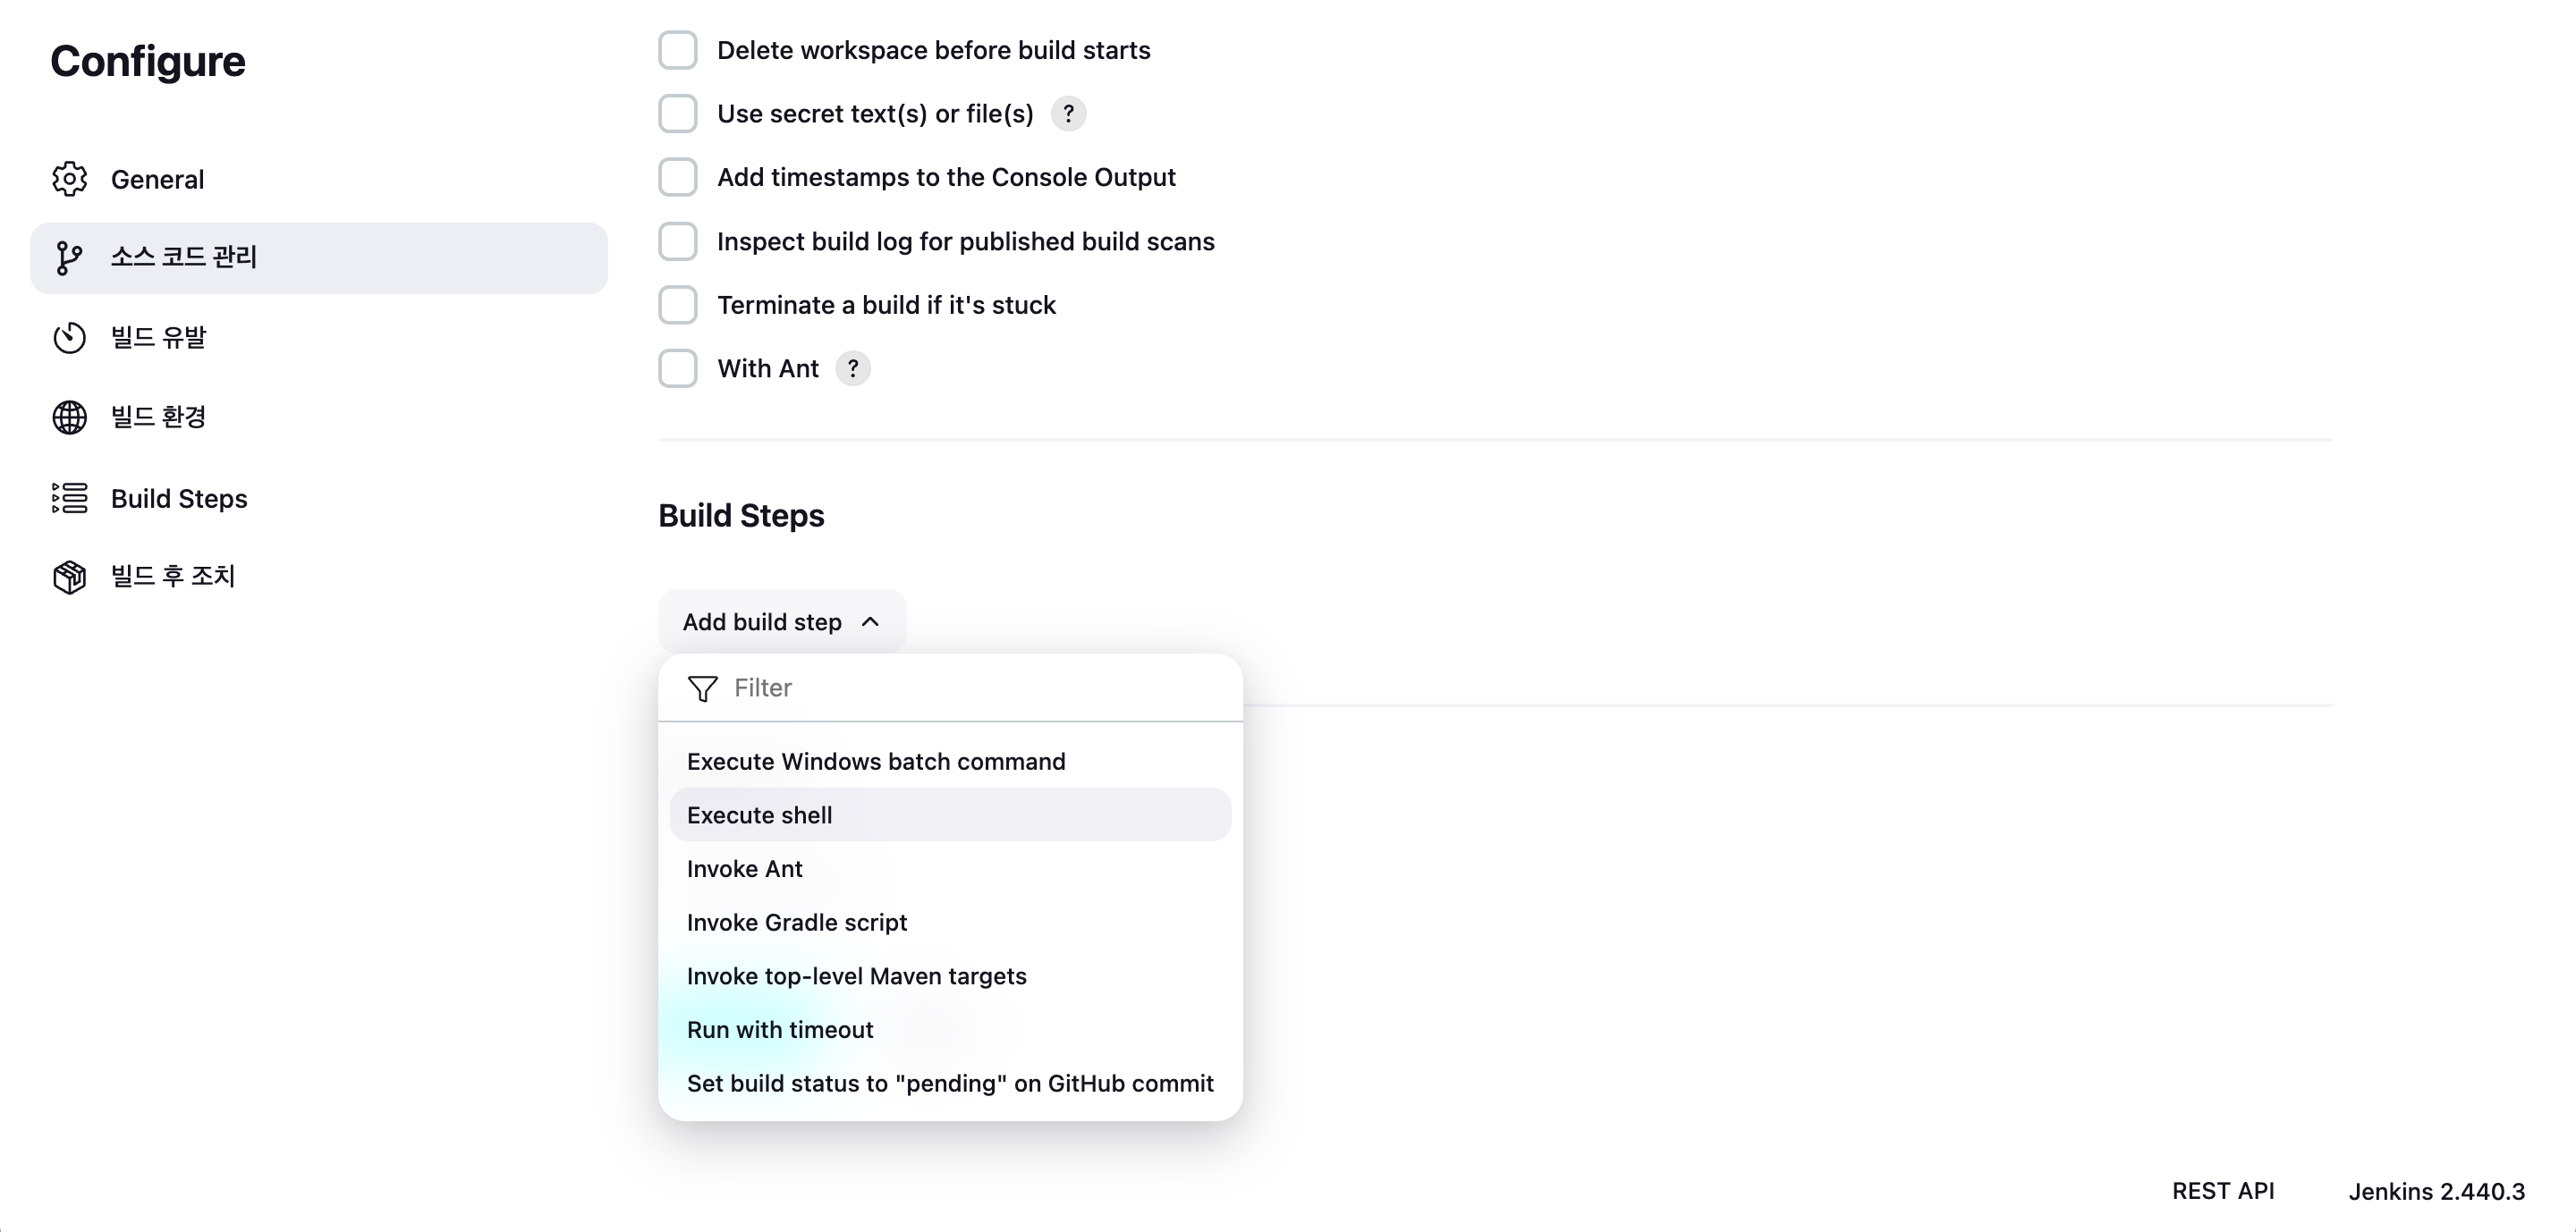Go to General section in sidebar
The image size is (2576, 1232).
(318, 179)
